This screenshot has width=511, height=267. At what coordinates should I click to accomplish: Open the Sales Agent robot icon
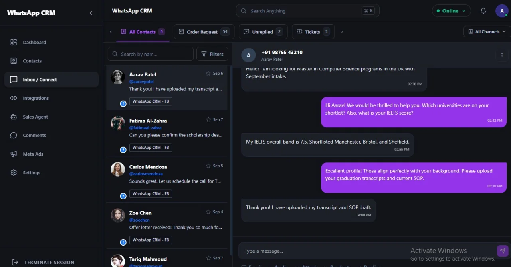point(14,117)
